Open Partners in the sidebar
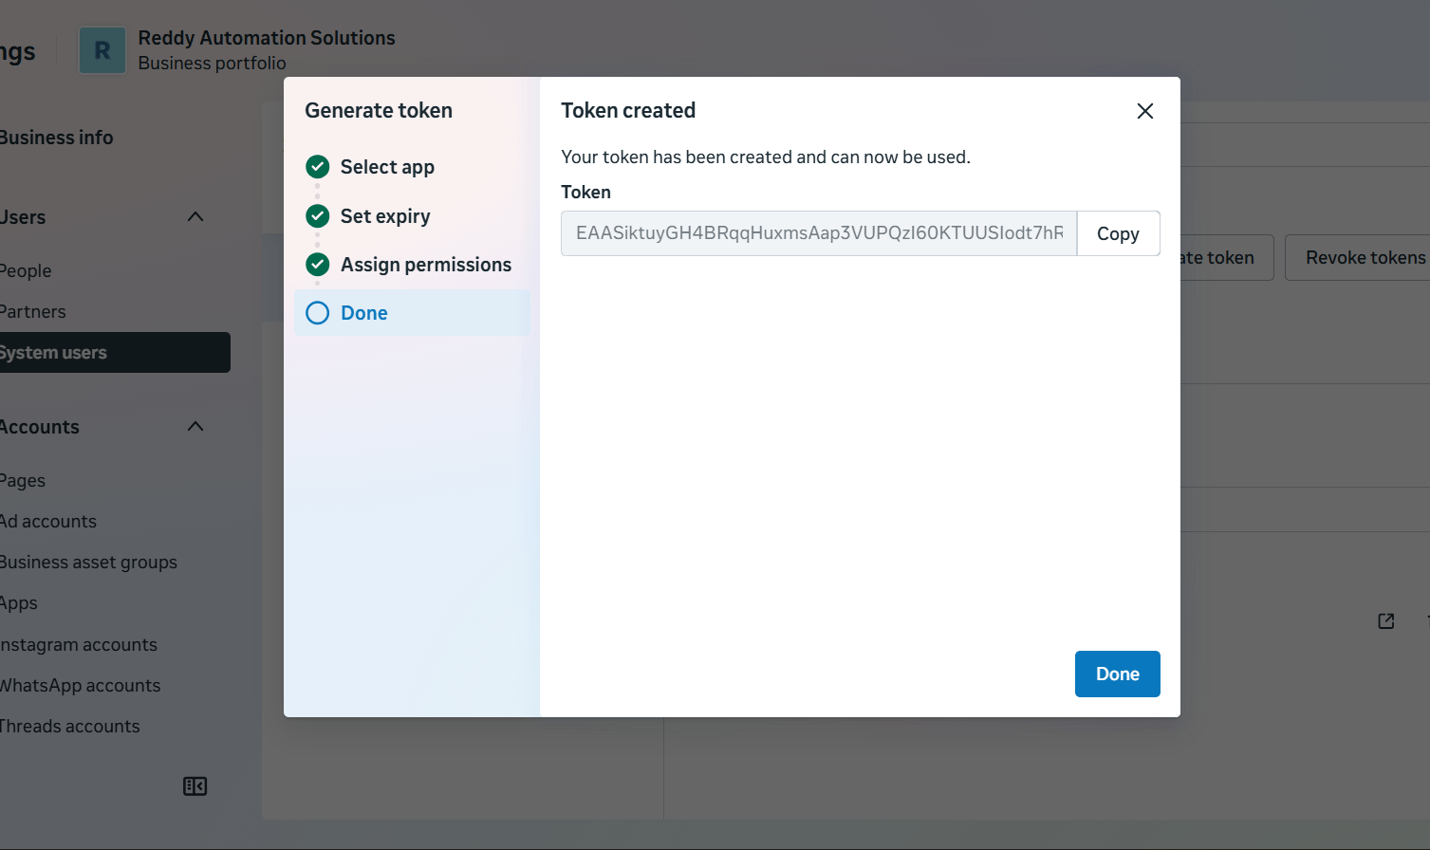 (x=32, y=311)
